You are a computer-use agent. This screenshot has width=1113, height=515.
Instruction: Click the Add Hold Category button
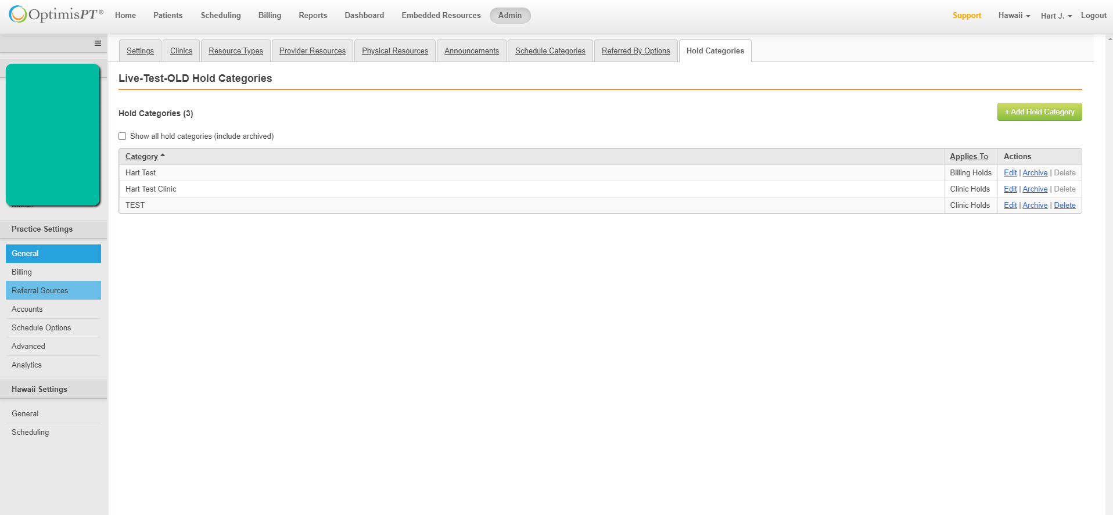click(x=1039, y=112)
